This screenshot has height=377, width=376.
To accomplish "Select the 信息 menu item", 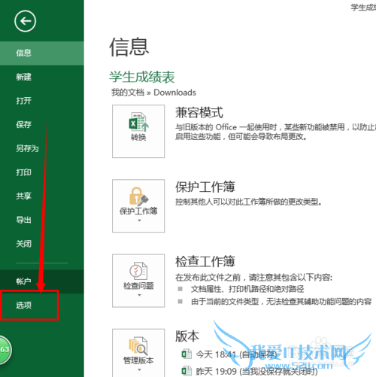I will (42, 53).
